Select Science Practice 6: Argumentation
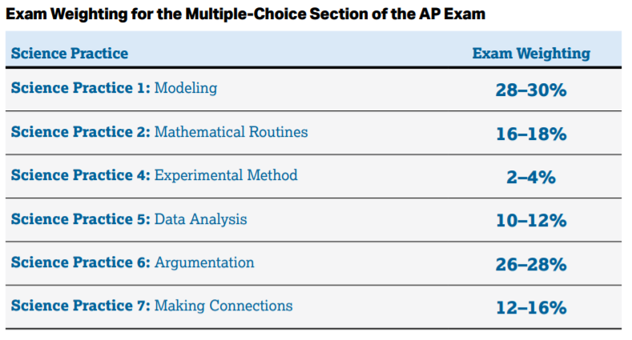 pyautogui.click(x=132, y=262)
